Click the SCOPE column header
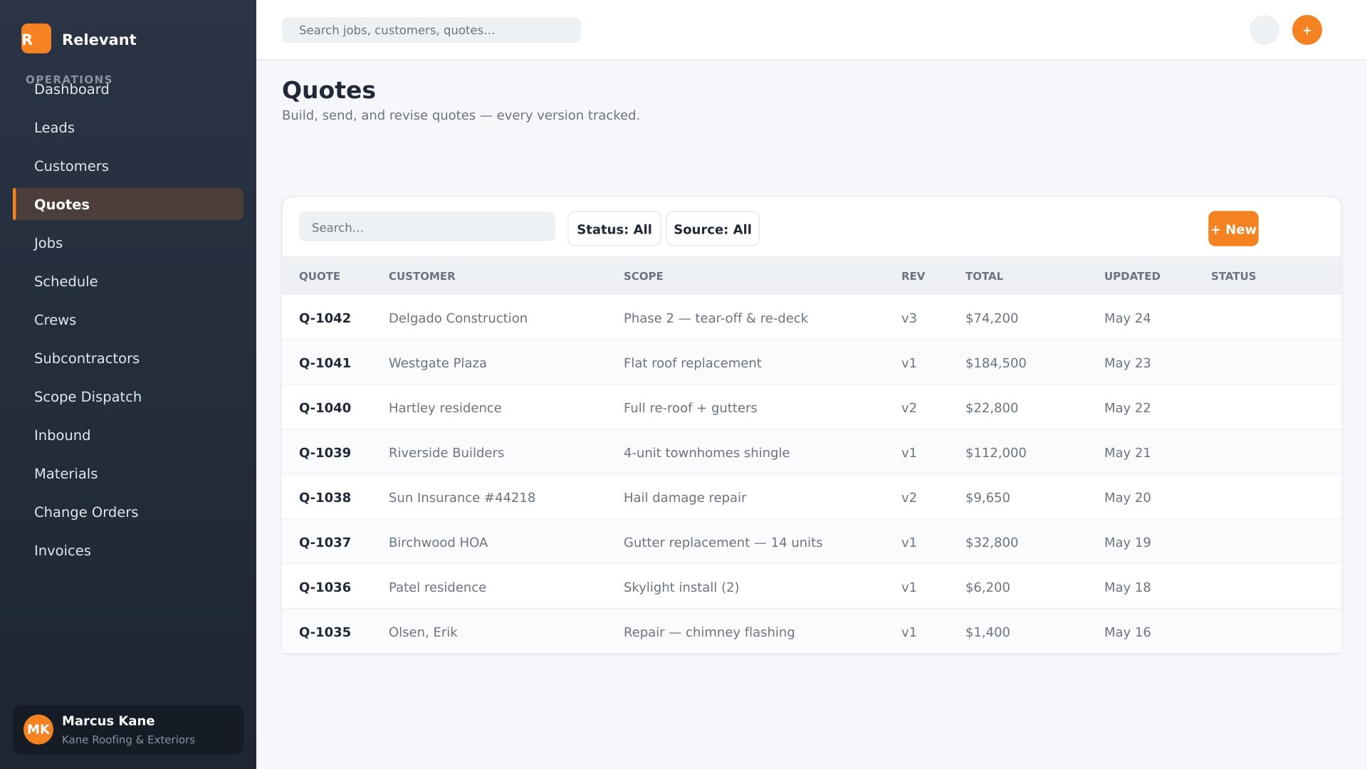This screenshot has height=769, width=1367. 643,276
